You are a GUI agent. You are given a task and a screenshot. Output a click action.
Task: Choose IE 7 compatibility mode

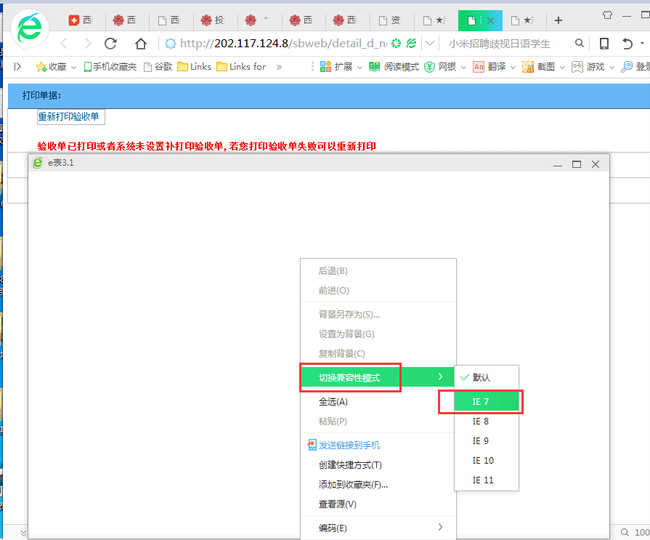tap(481, 402)
